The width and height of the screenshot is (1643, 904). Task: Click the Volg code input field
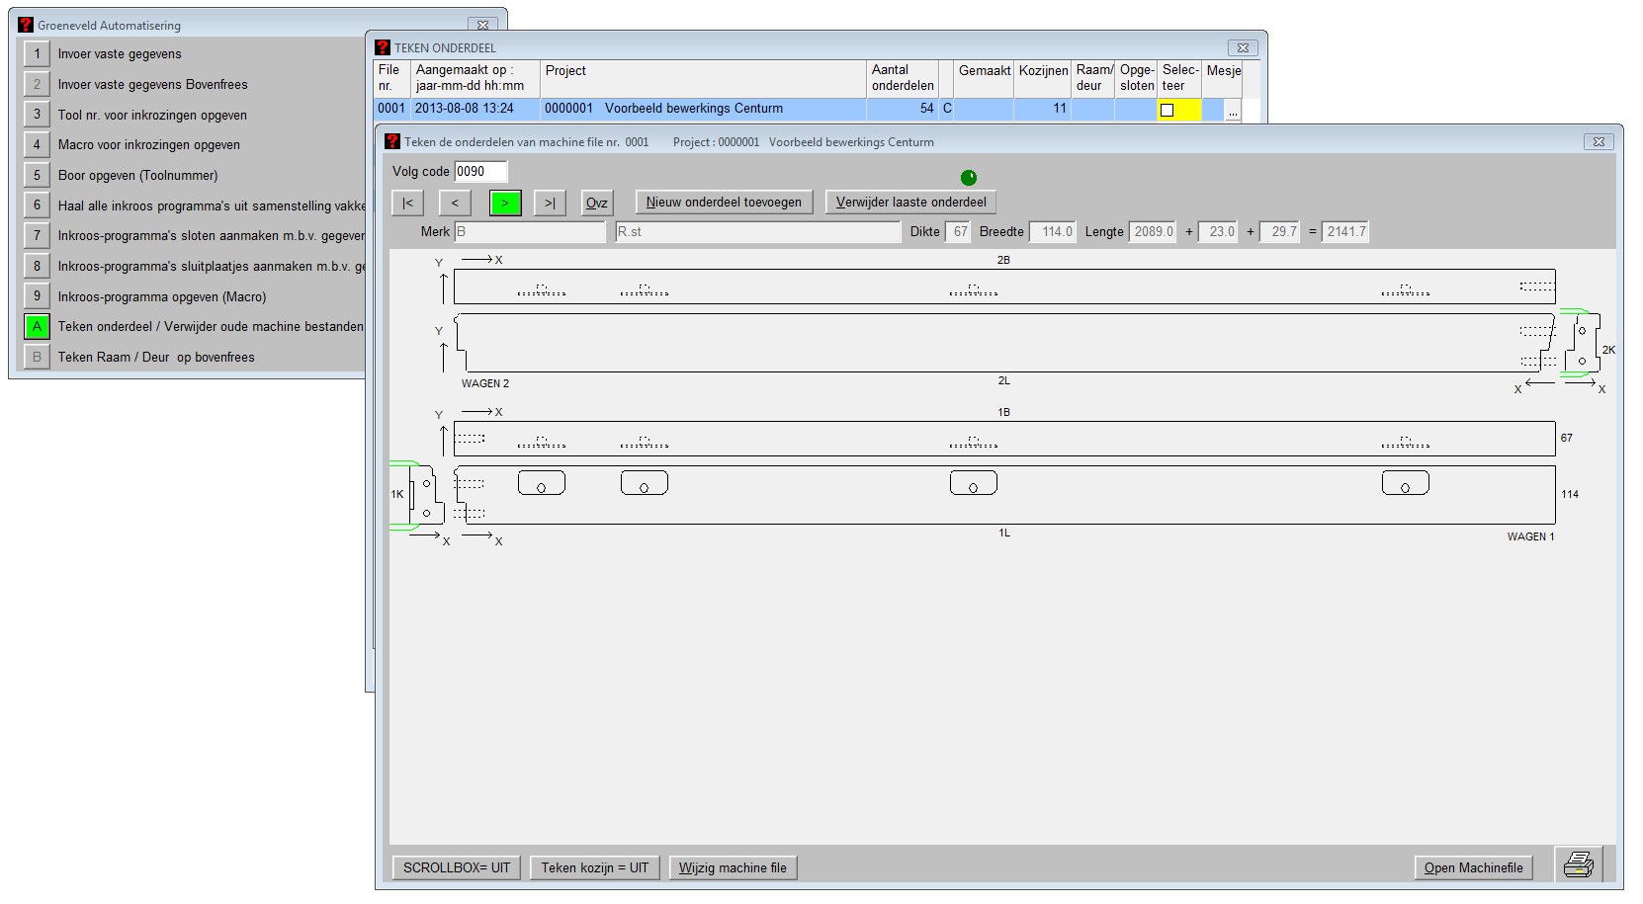coord(480,172)
